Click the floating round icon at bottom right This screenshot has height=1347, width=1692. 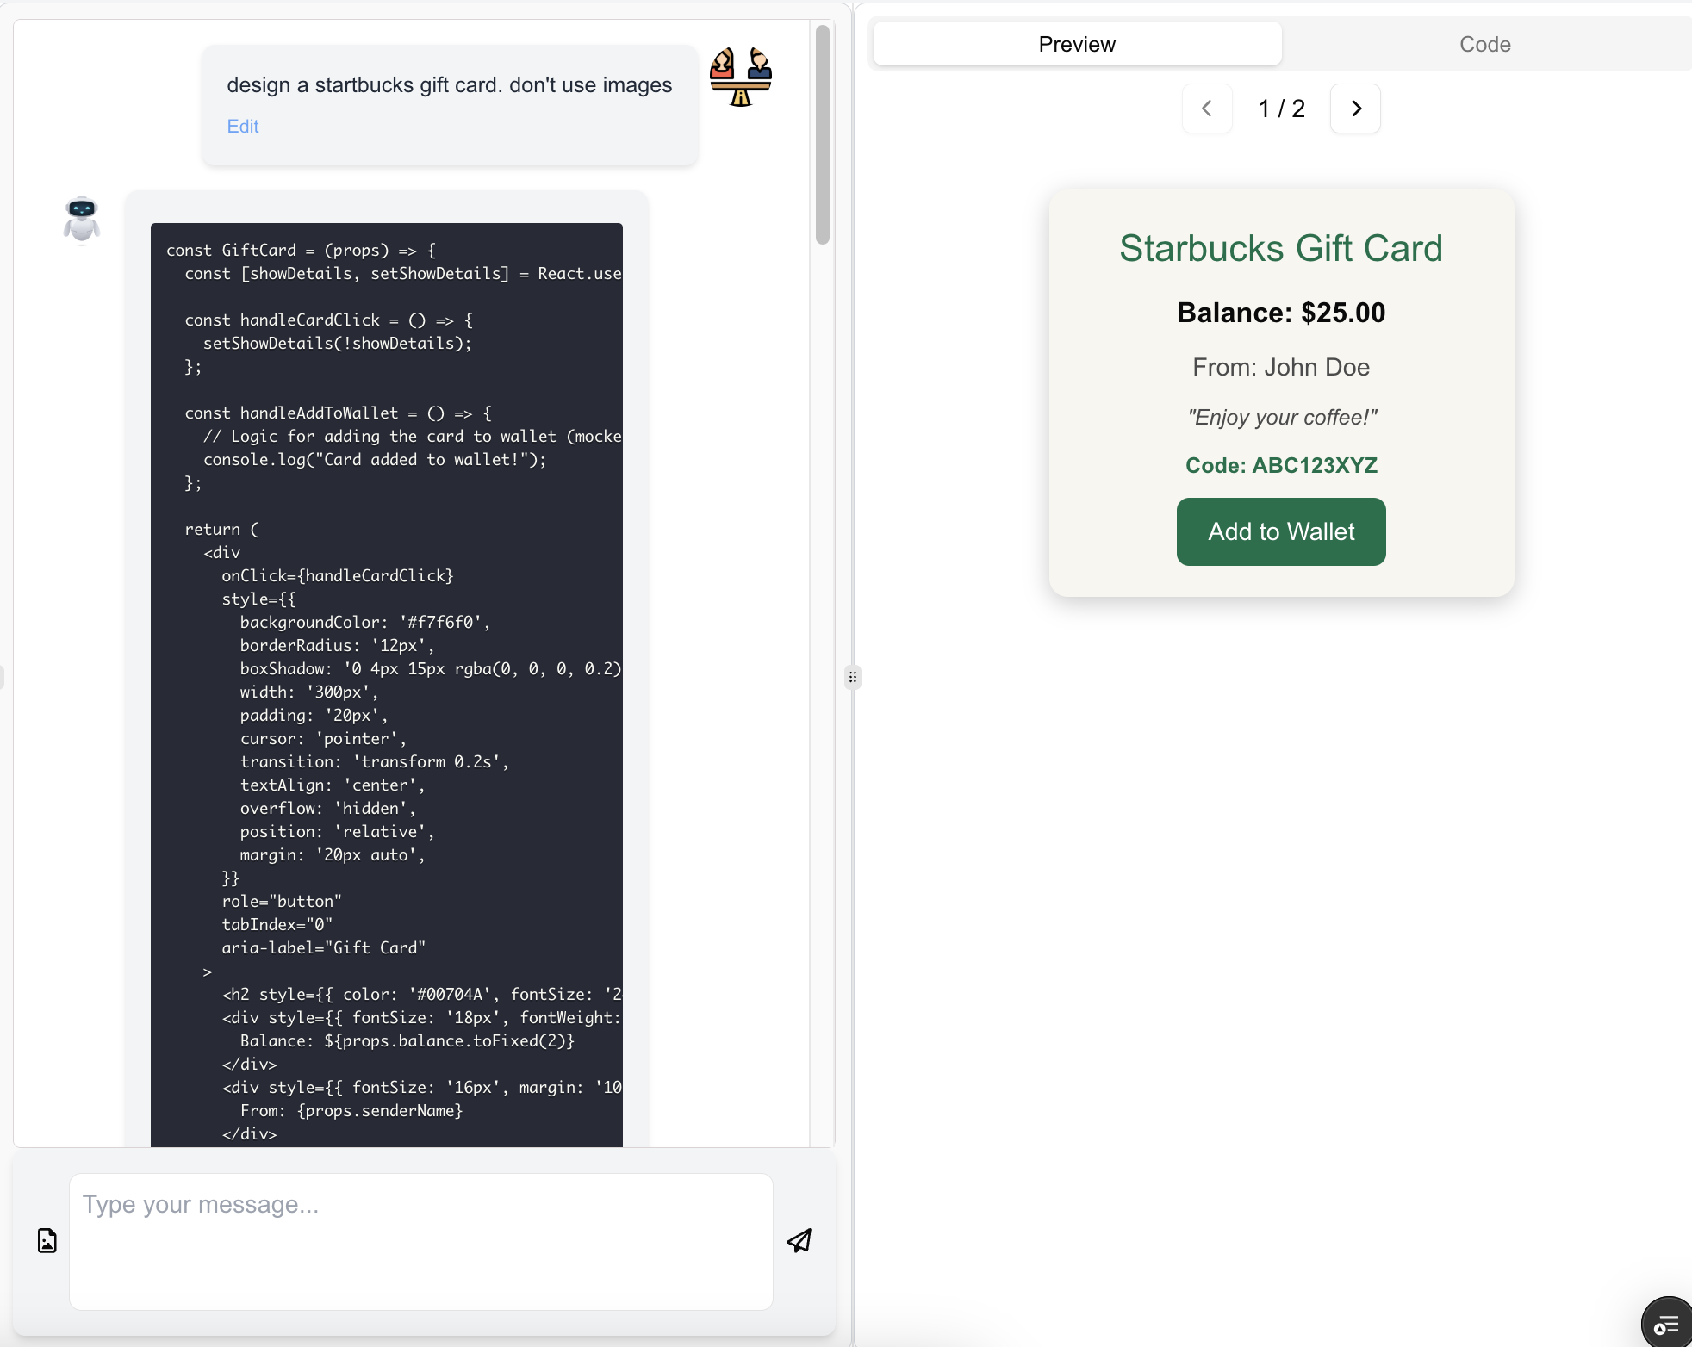pyautogui.click(x=1668, y=1324)
